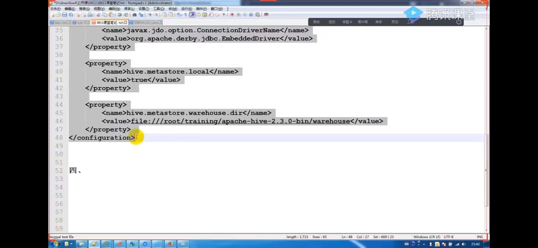Save the recorded macro icon
The width and height of the screenshot is (538, 248).
pyautogui.click(x=258, y=15)
